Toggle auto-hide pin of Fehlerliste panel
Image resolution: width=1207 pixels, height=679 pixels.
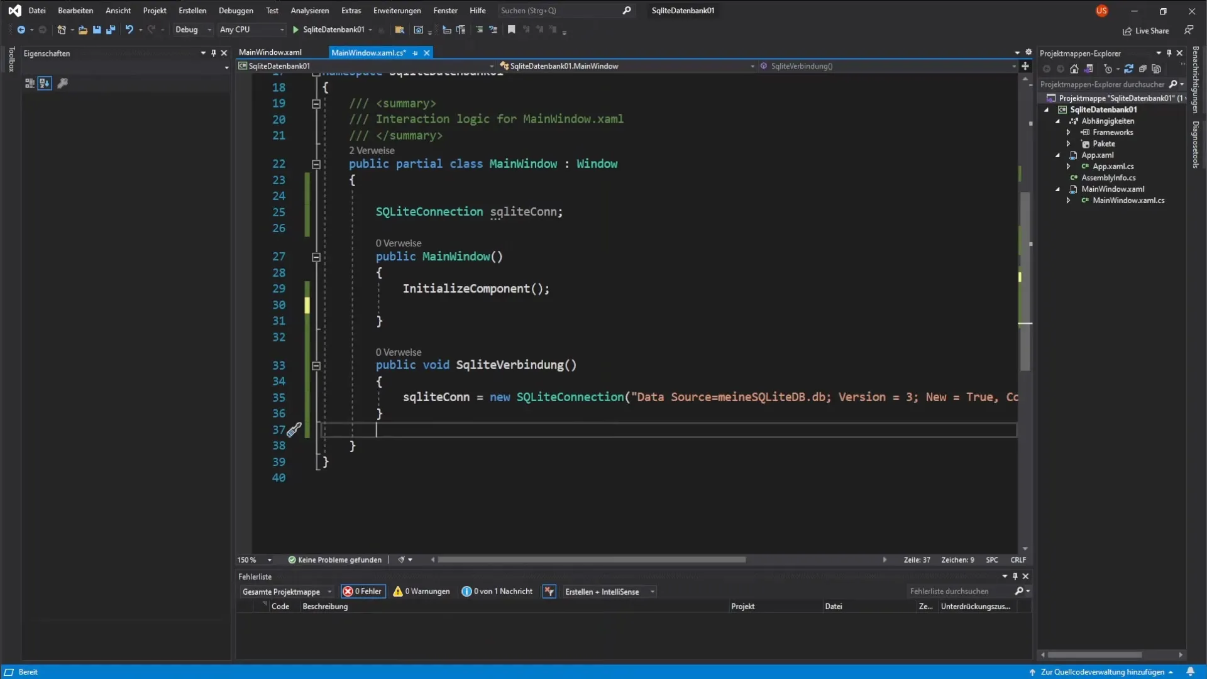coord(1015,577)
